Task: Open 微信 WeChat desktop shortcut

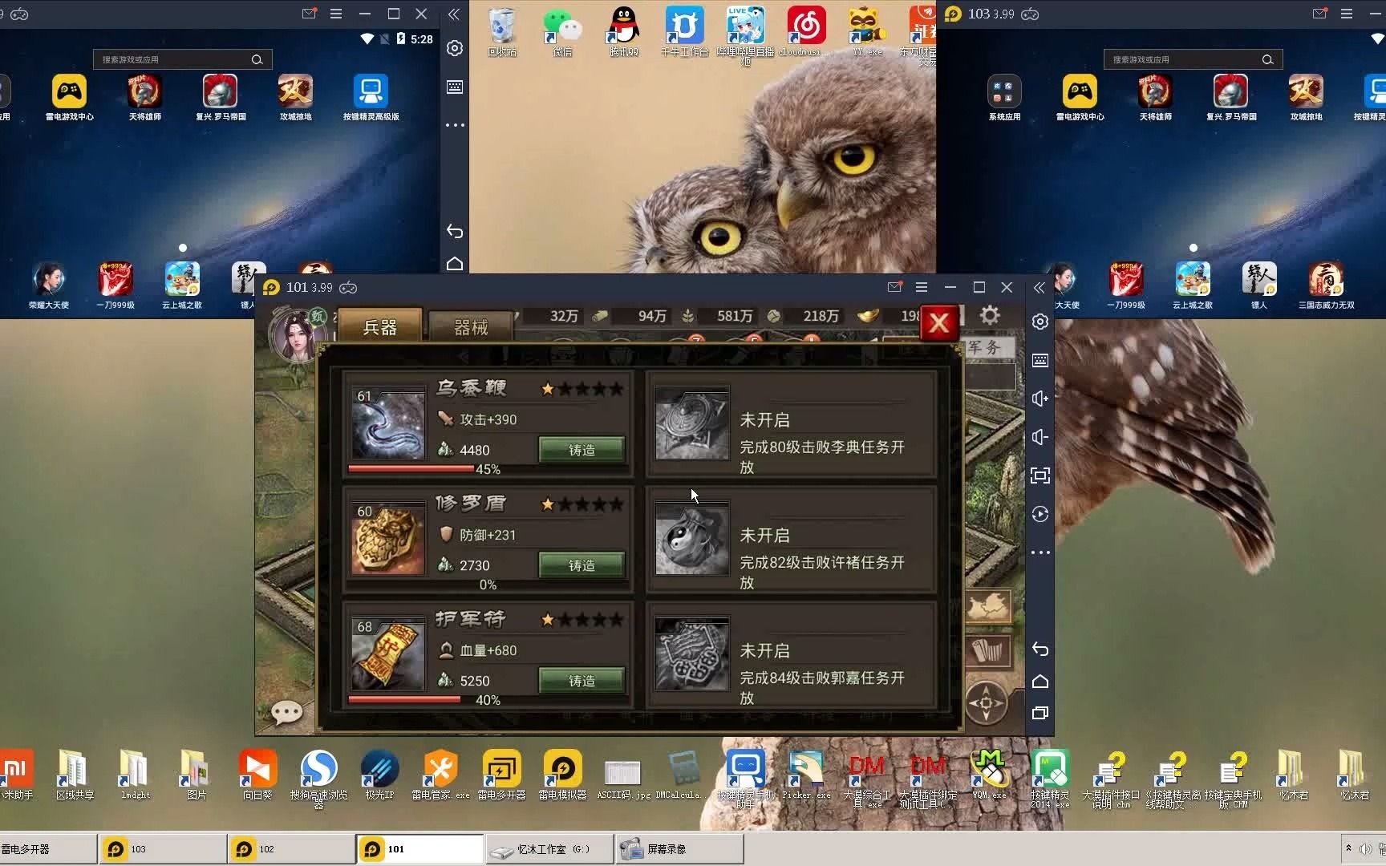Action: click(562, 32)
